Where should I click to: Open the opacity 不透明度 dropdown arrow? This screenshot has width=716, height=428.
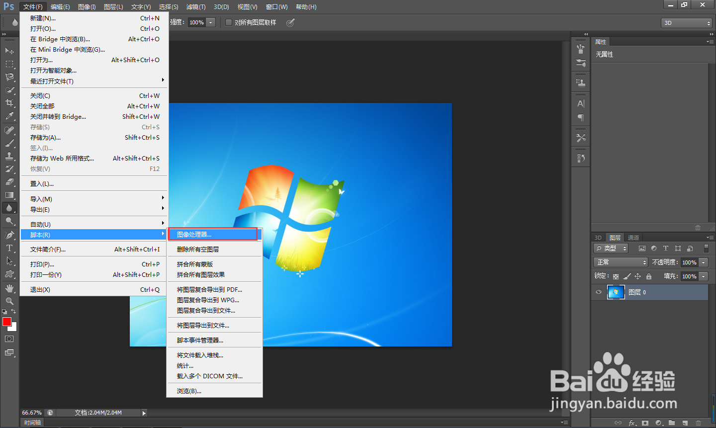[x=703, y=262]
